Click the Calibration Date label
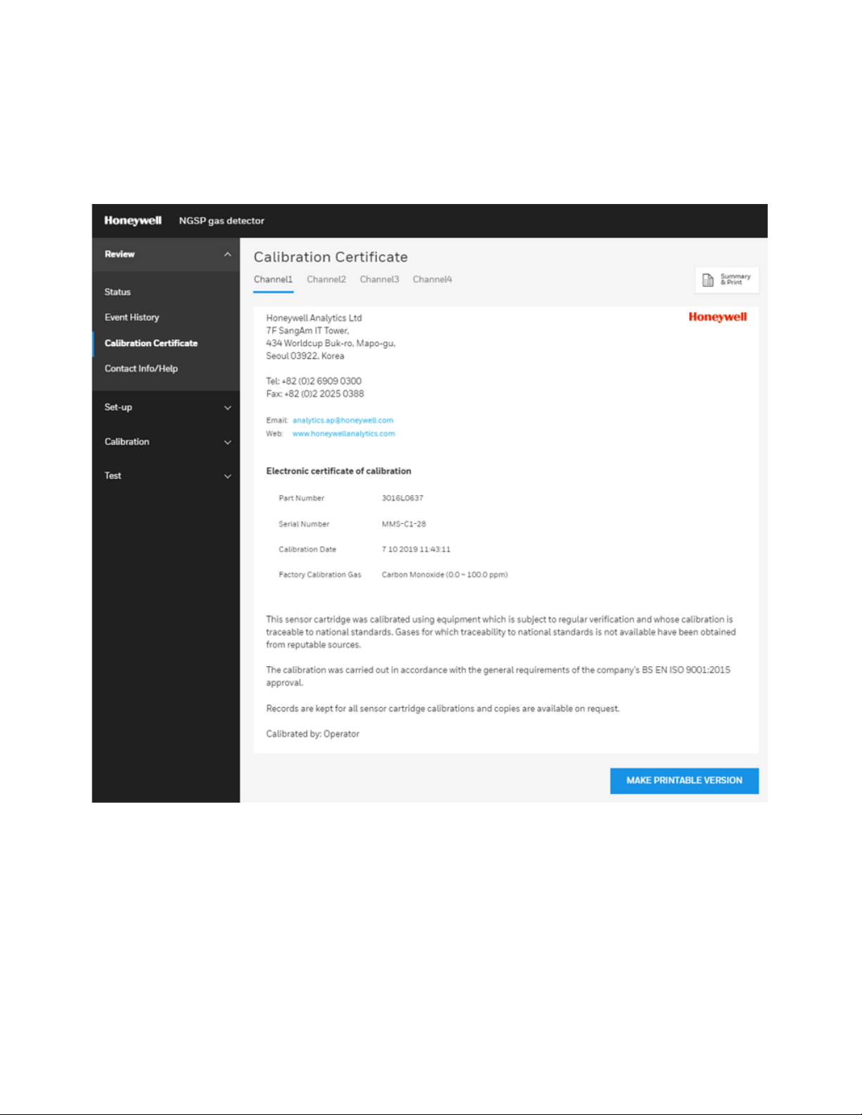The width and height of the screenshot is (862, 1115). click(x=308, y=549)
